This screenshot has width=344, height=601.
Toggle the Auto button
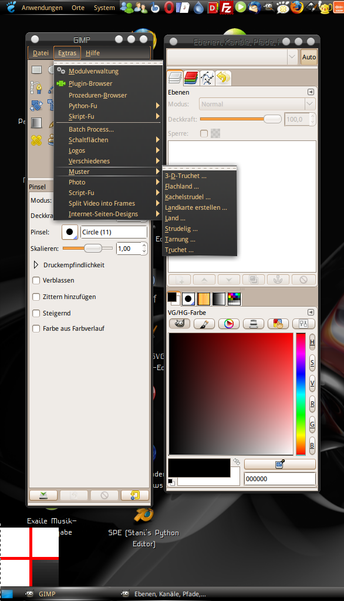click(x=309, y=57)
